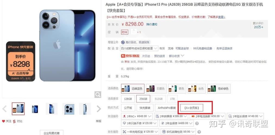275x135 pixels.
Task: Click the 对比 compare icon
Action: tap(14, 121)
